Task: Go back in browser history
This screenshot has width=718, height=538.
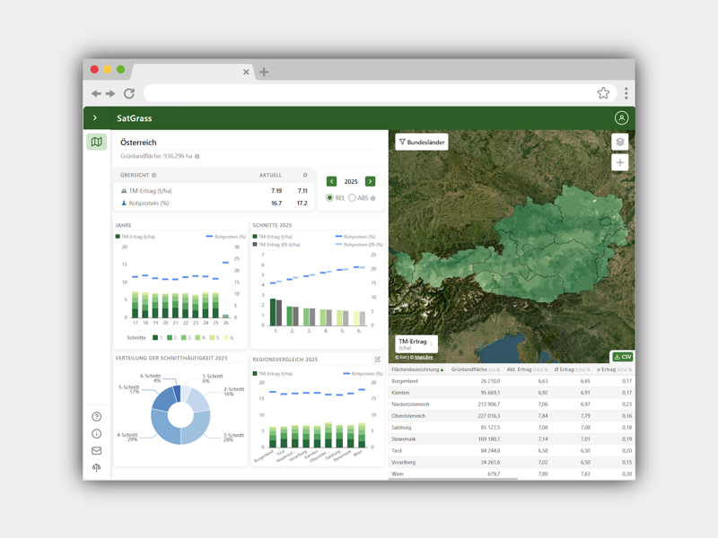Action: pyautogui.click(x=96, y=93)
